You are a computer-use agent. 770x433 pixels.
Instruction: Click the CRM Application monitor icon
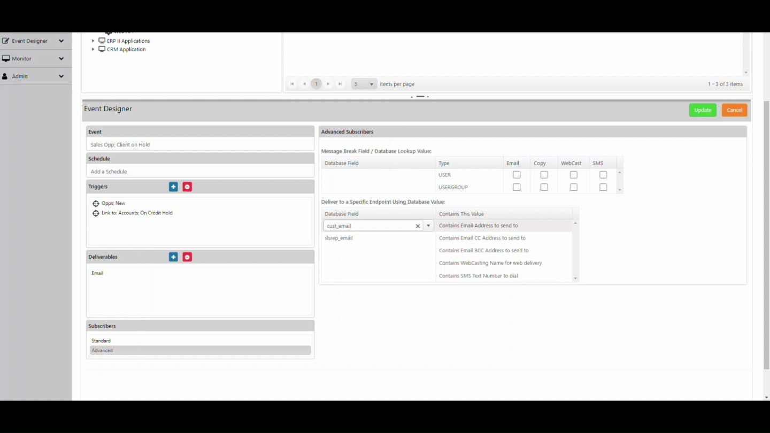tap(102, 49)
